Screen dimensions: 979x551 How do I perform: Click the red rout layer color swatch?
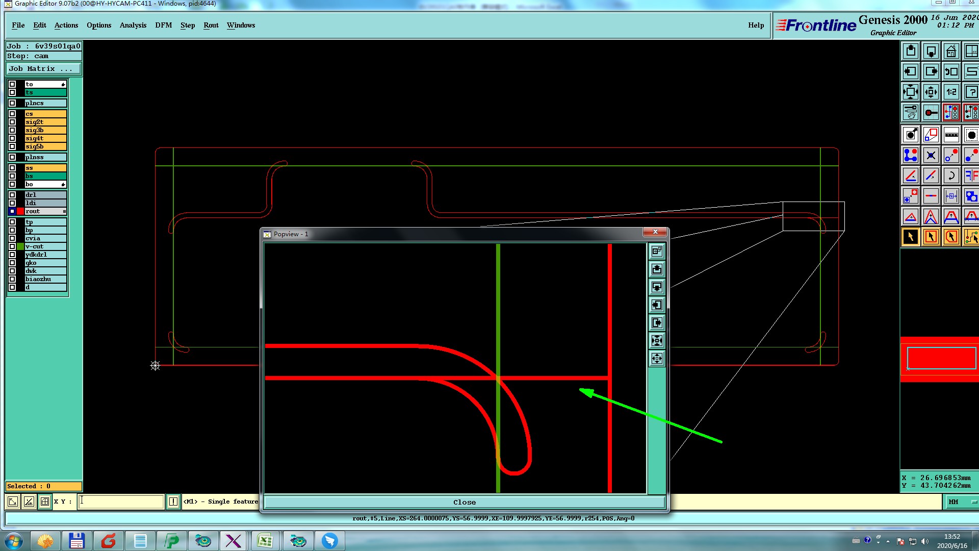(x=20, y=211)
